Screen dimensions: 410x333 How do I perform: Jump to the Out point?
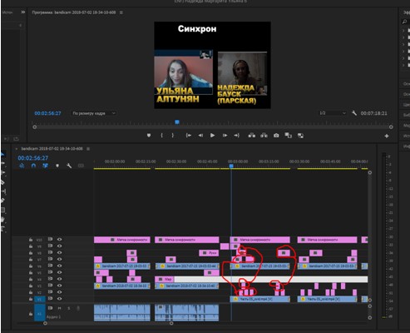pos(236,136)
